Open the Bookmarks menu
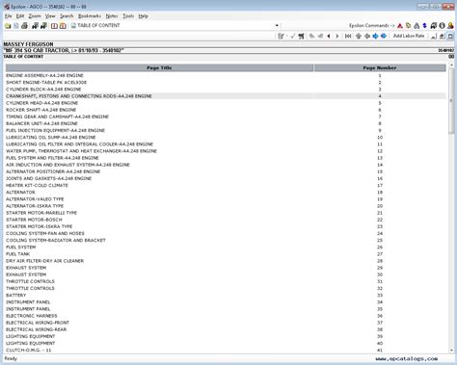 [x=90, y=16]
